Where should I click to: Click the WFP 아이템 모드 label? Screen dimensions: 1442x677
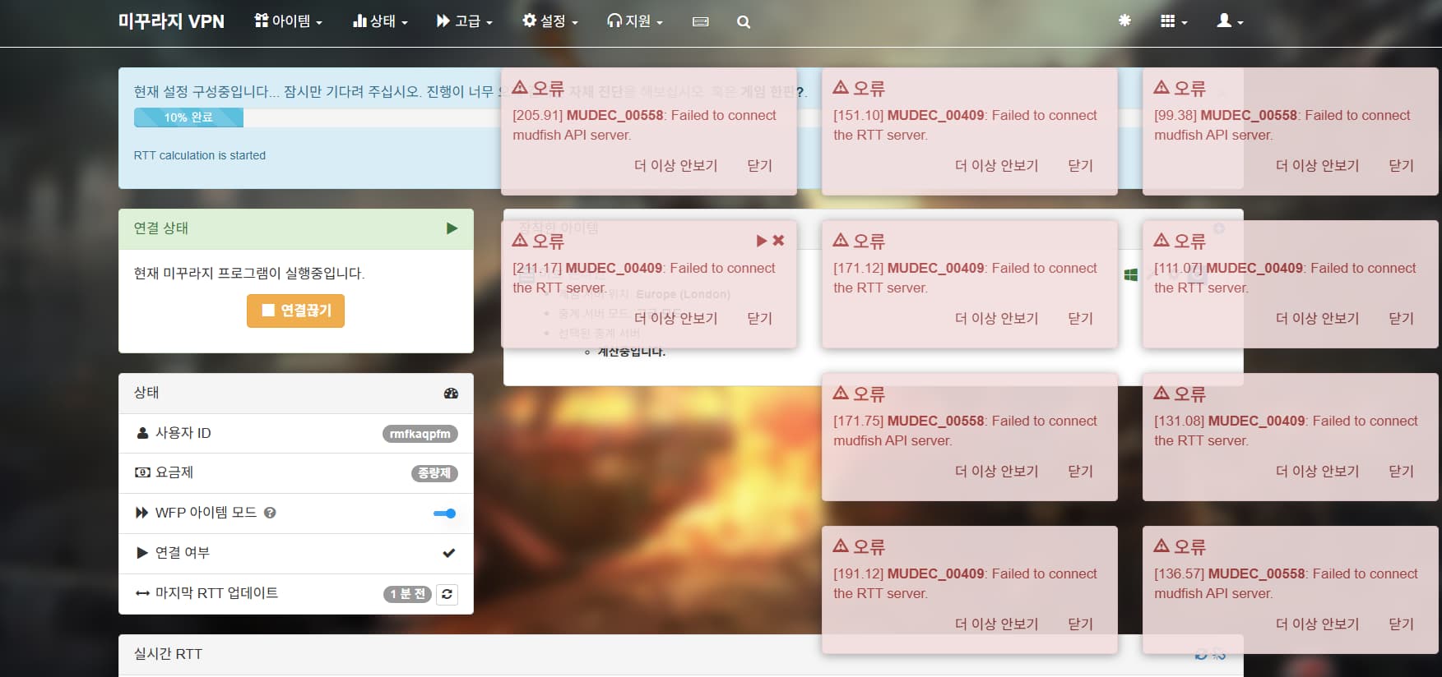[x=206, y=513]
